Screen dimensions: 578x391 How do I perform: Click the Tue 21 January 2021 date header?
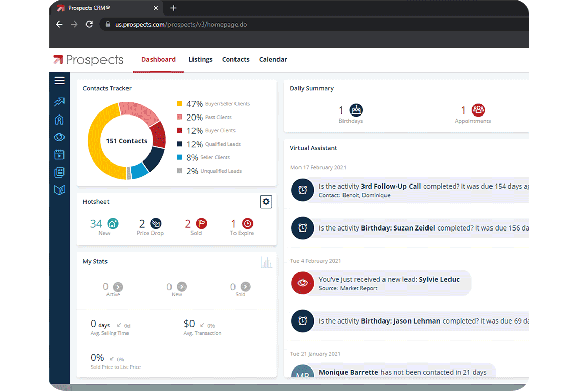click(x=315, y=354)
